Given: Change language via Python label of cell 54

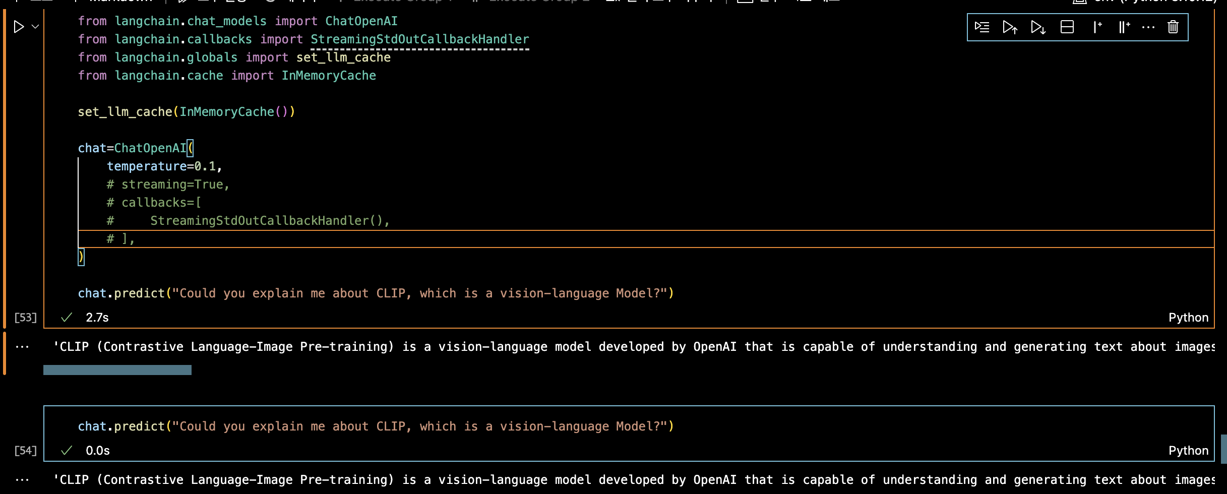Looking at the screenshot, I should click(1188, 451).
